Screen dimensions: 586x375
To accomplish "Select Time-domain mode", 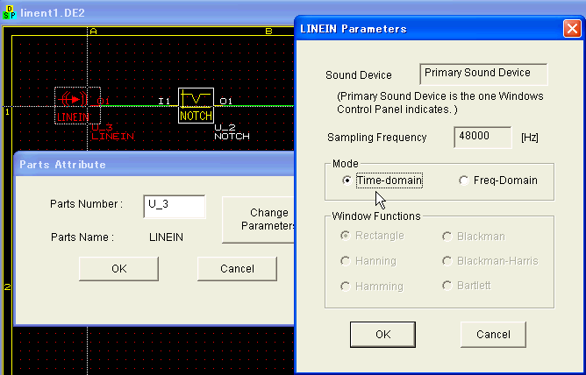I will tap(382, 180).
